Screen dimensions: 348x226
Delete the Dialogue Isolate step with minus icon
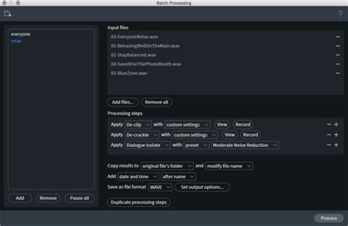tap(329, 145)
